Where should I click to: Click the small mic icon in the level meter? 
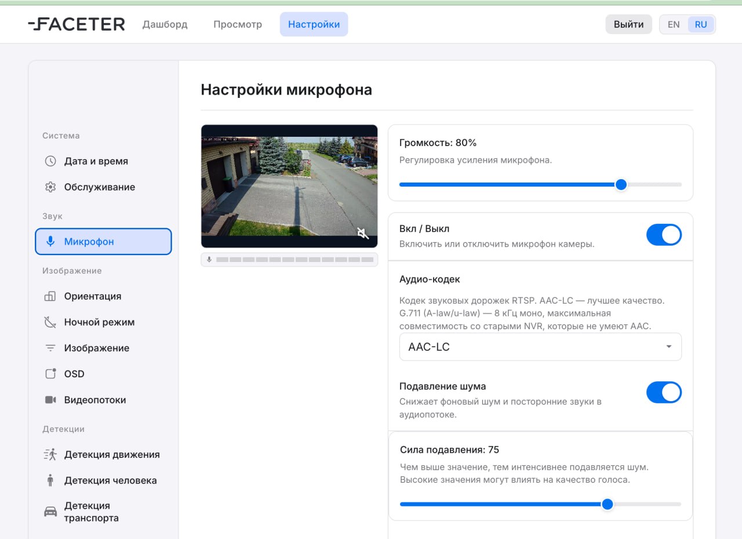[x=209, y=260]
